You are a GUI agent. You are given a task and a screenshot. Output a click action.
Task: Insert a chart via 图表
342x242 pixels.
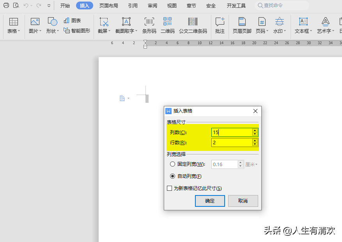(x=72, y=21)
